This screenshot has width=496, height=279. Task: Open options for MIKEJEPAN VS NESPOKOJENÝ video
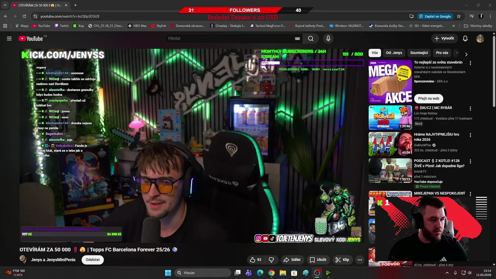[470, 194]
